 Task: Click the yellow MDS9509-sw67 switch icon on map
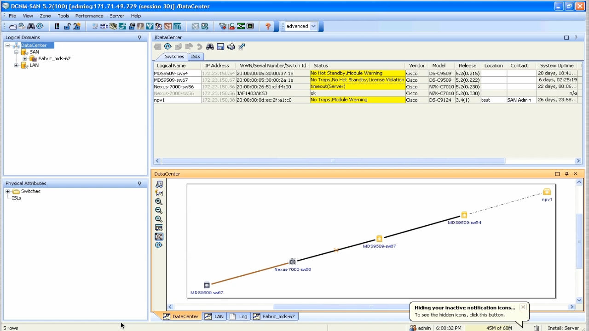pyautogui.click(x=379, y=239)
